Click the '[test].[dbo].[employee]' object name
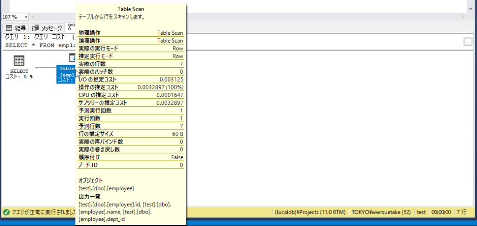 tap(106, 188)
